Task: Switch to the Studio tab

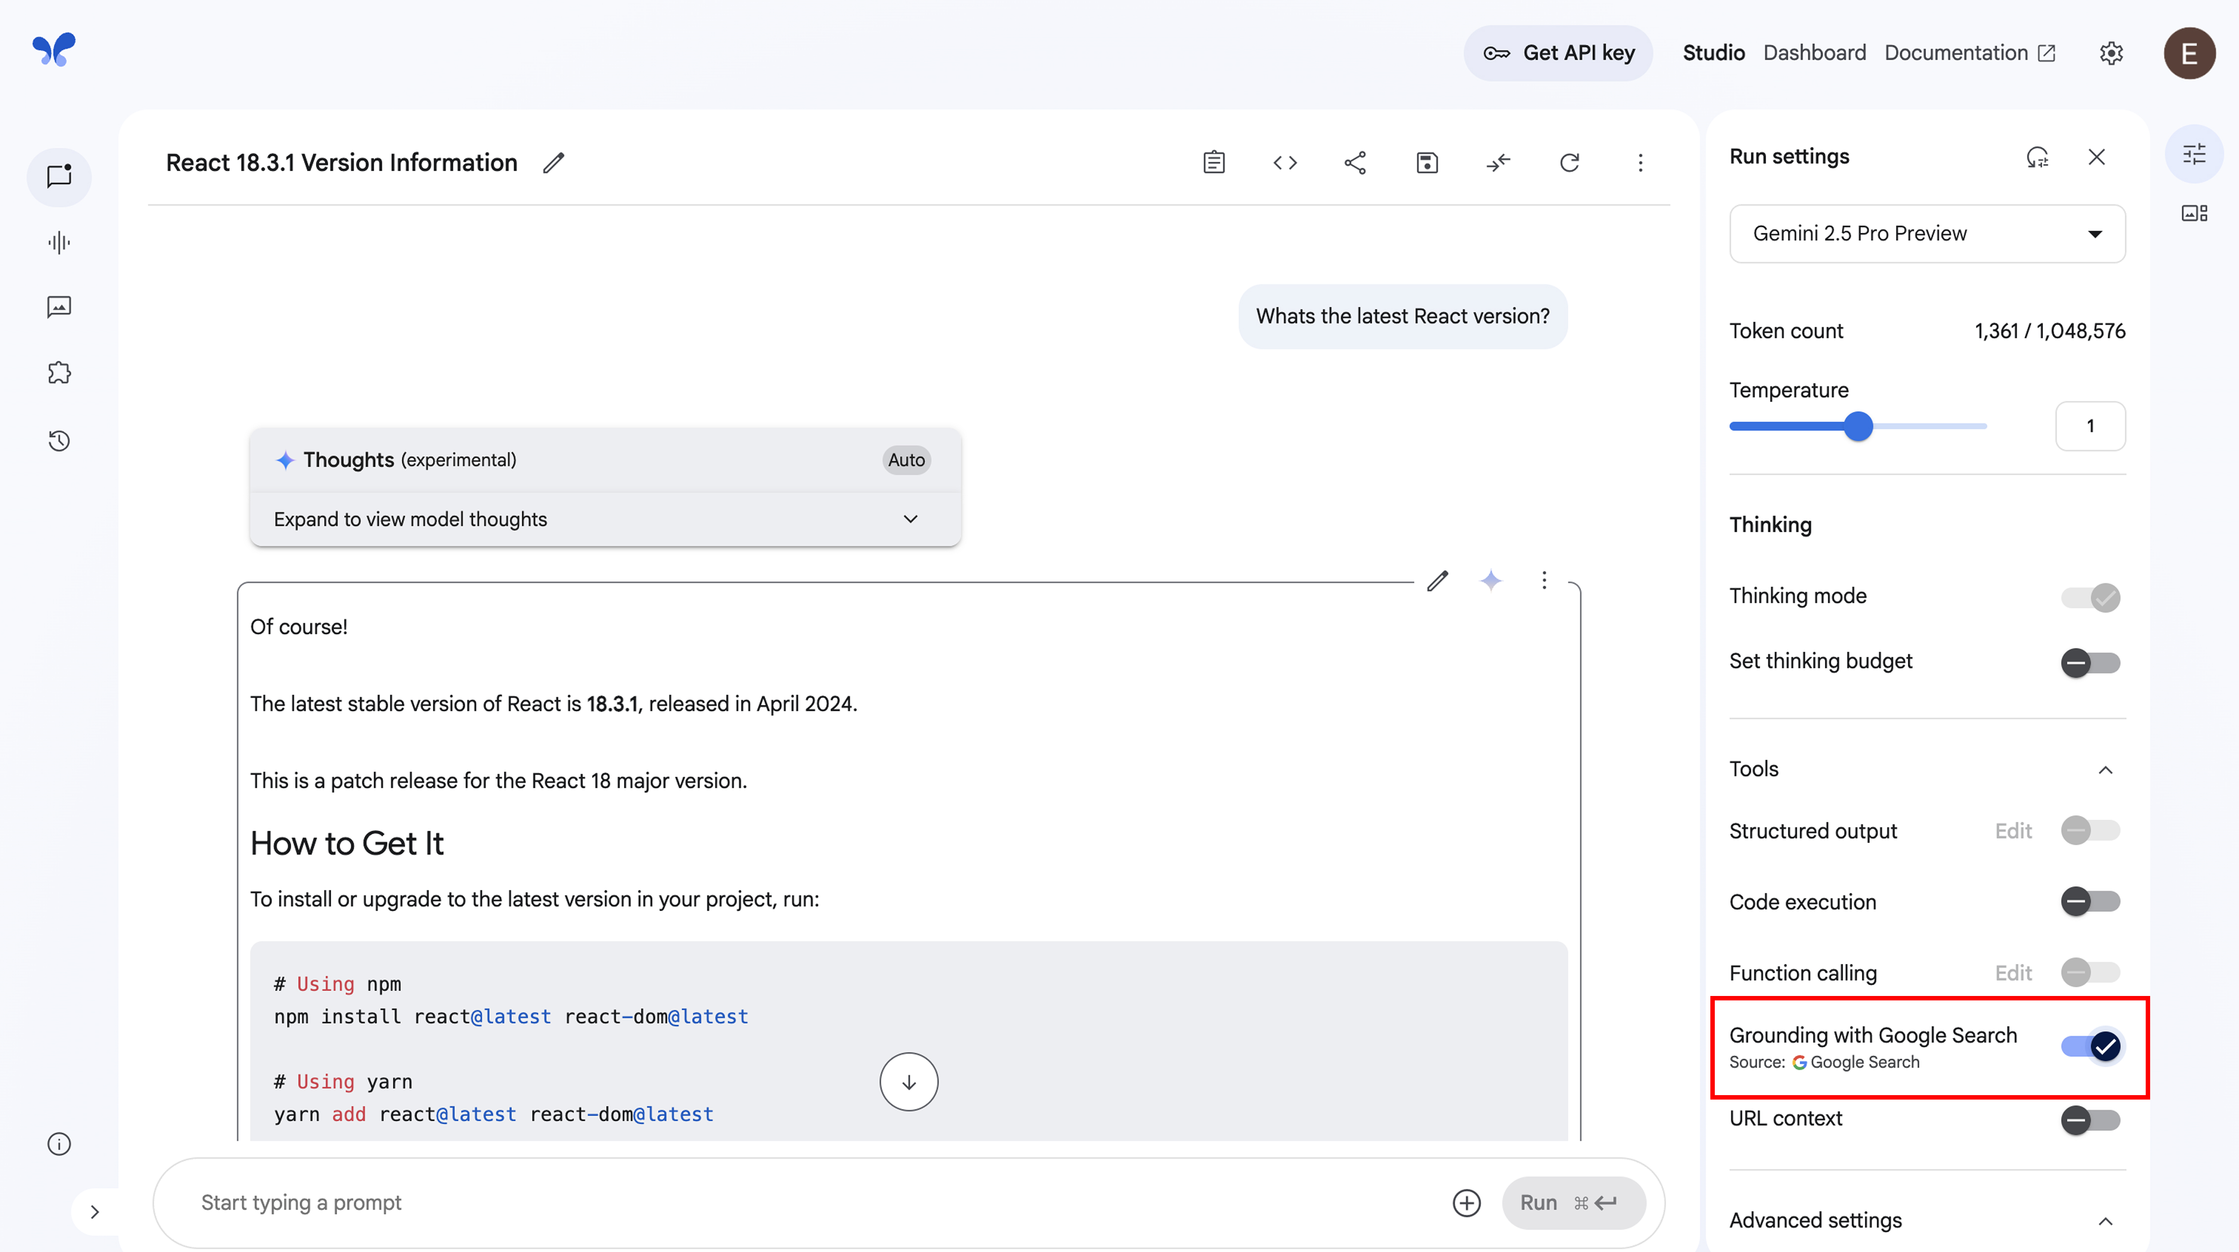Action: point(1714,54)
